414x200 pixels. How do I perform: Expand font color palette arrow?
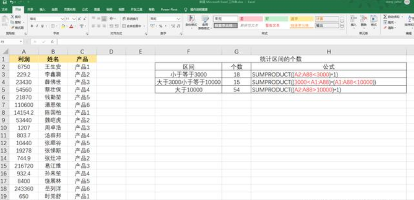pos(75,26)
